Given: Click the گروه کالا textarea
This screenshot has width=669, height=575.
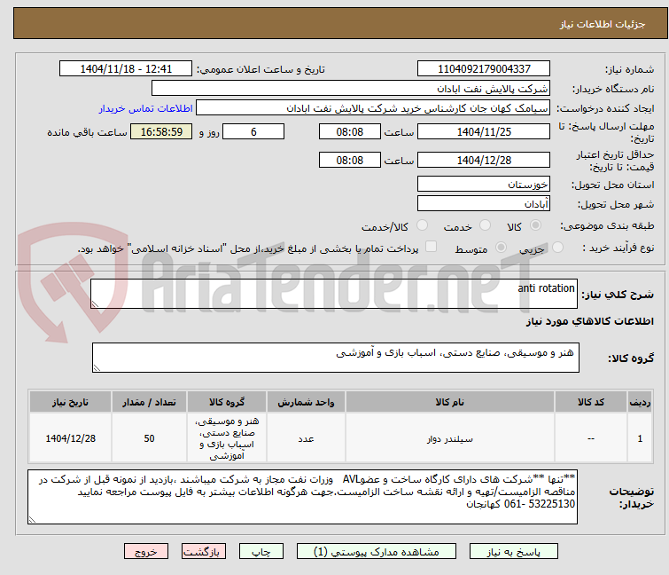Looking at the screenshot, I should click(x=335, y=358).
